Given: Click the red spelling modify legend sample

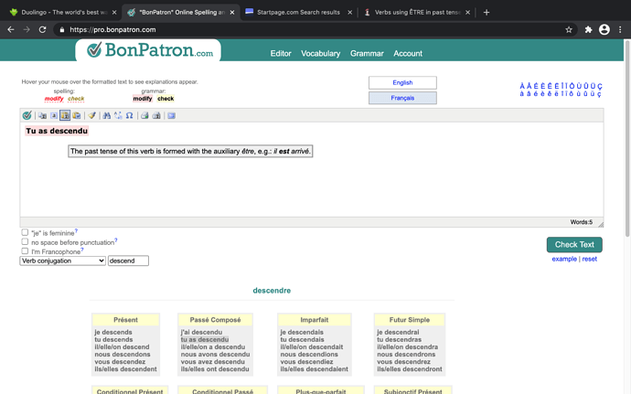Looking at the screenshot, I should pyautogui.click(x=54, y=99).
